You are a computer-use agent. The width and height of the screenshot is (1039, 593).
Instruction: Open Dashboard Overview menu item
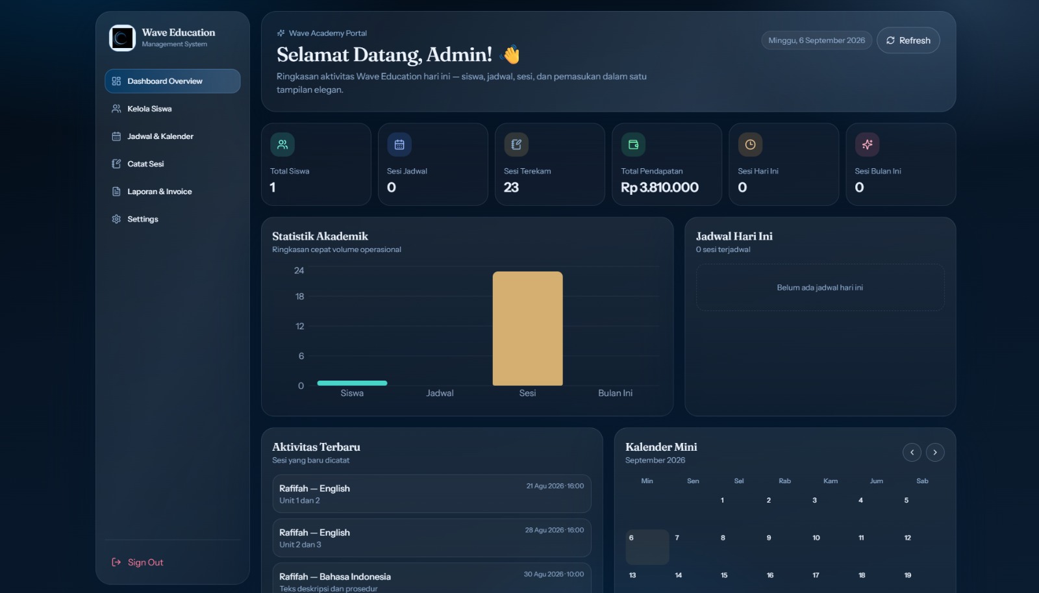[x=173, y=81]
